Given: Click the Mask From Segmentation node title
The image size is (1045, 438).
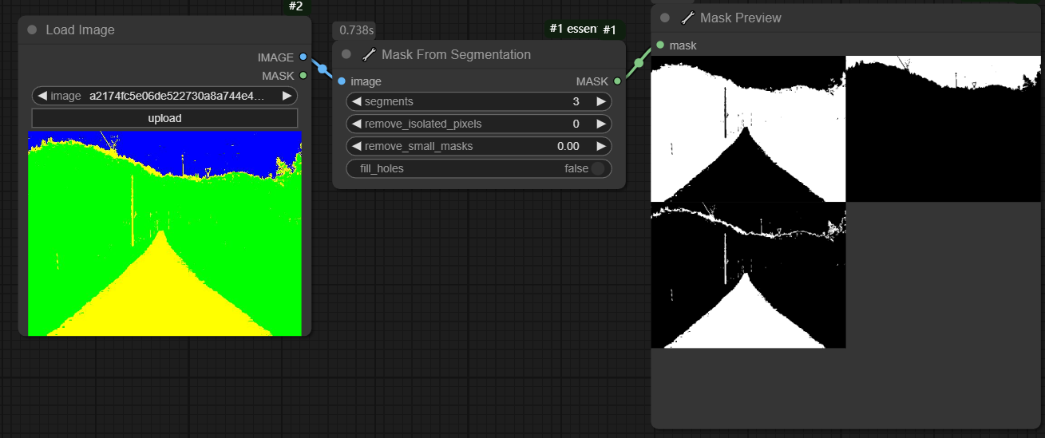Looking at the screenshot, I should 456,55.
